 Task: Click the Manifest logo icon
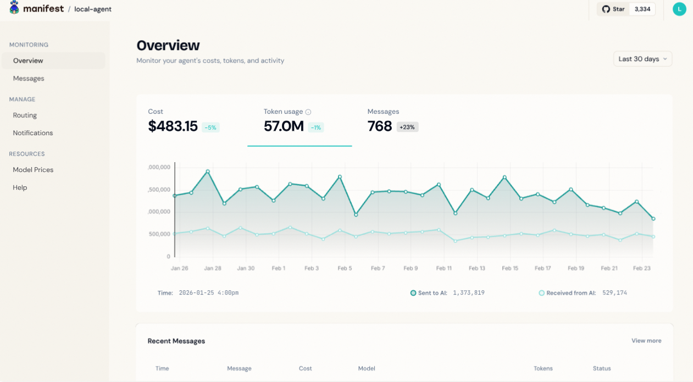pos(14,8)
